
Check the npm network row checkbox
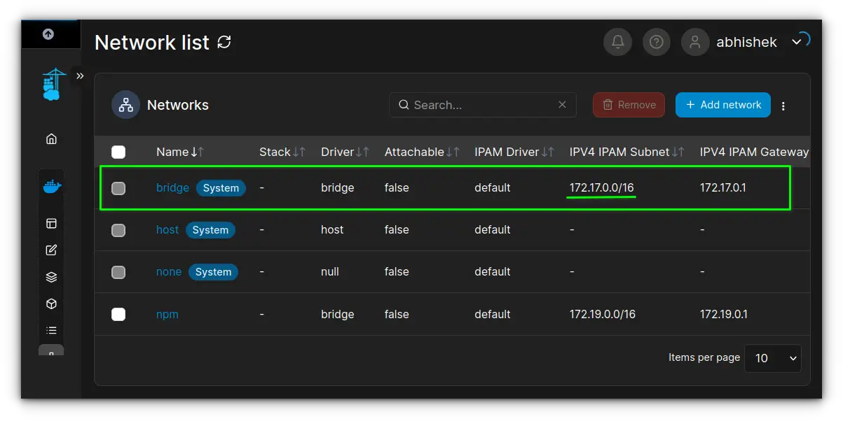pyautogui.click(x=118, y=314)
